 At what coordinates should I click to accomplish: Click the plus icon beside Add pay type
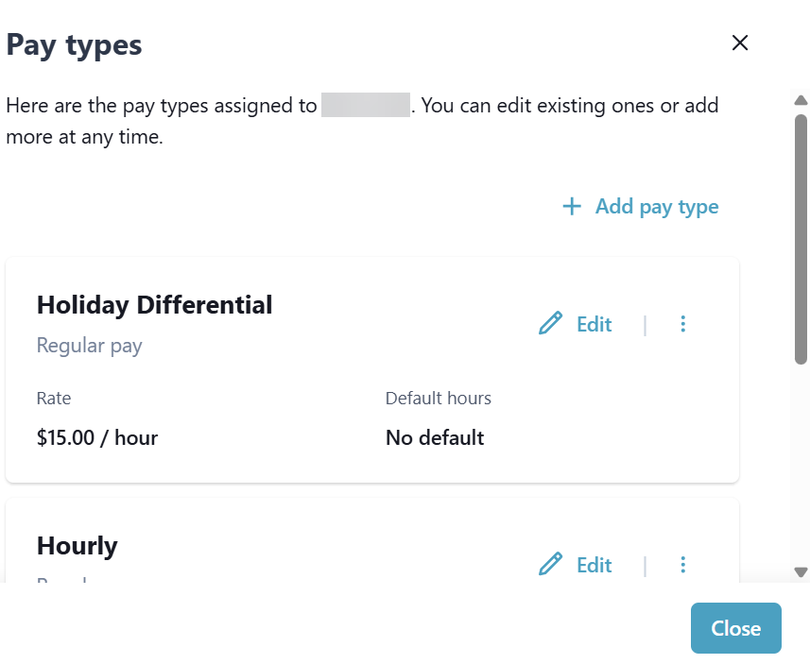click(x=571, y=206)
